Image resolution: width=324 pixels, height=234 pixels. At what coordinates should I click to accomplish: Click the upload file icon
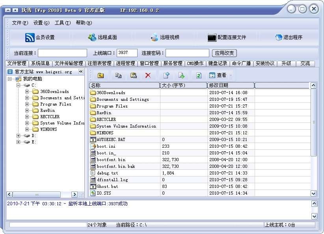pos(166,75)
